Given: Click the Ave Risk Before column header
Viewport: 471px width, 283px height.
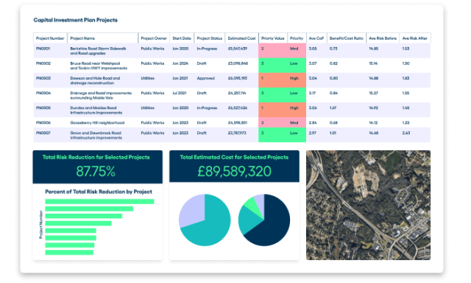Looking at the screenshot, I should pos(383,38).
